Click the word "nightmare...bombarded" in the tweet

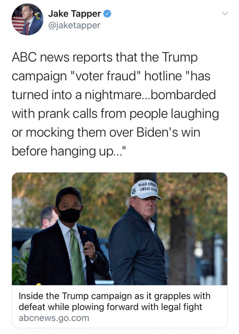pyautogui.click(x=151, y=95)
